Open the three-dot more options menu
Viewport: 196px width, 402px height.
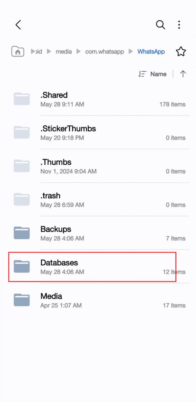pyautogui.click(x=179, y=25)
